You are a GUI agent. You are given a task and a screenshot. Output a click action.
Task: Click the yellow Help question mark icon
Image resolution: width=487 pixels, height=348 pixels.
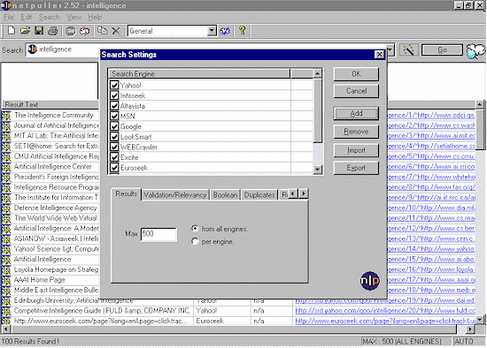pyautogui.click(x=243, y=31)
